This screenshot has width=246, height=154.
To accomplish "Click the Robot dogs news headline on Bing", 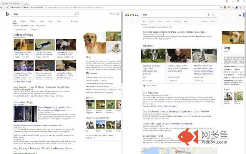I will [55, 109].
